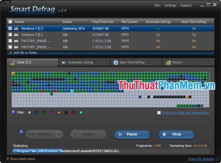Click the "317/687 GB" size cell

pos(100,35)
